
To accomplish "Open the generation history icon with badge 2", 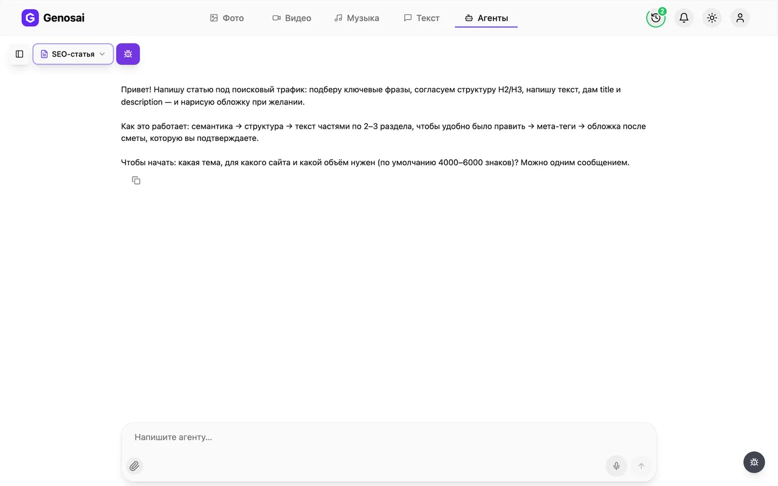I will 656,18.
